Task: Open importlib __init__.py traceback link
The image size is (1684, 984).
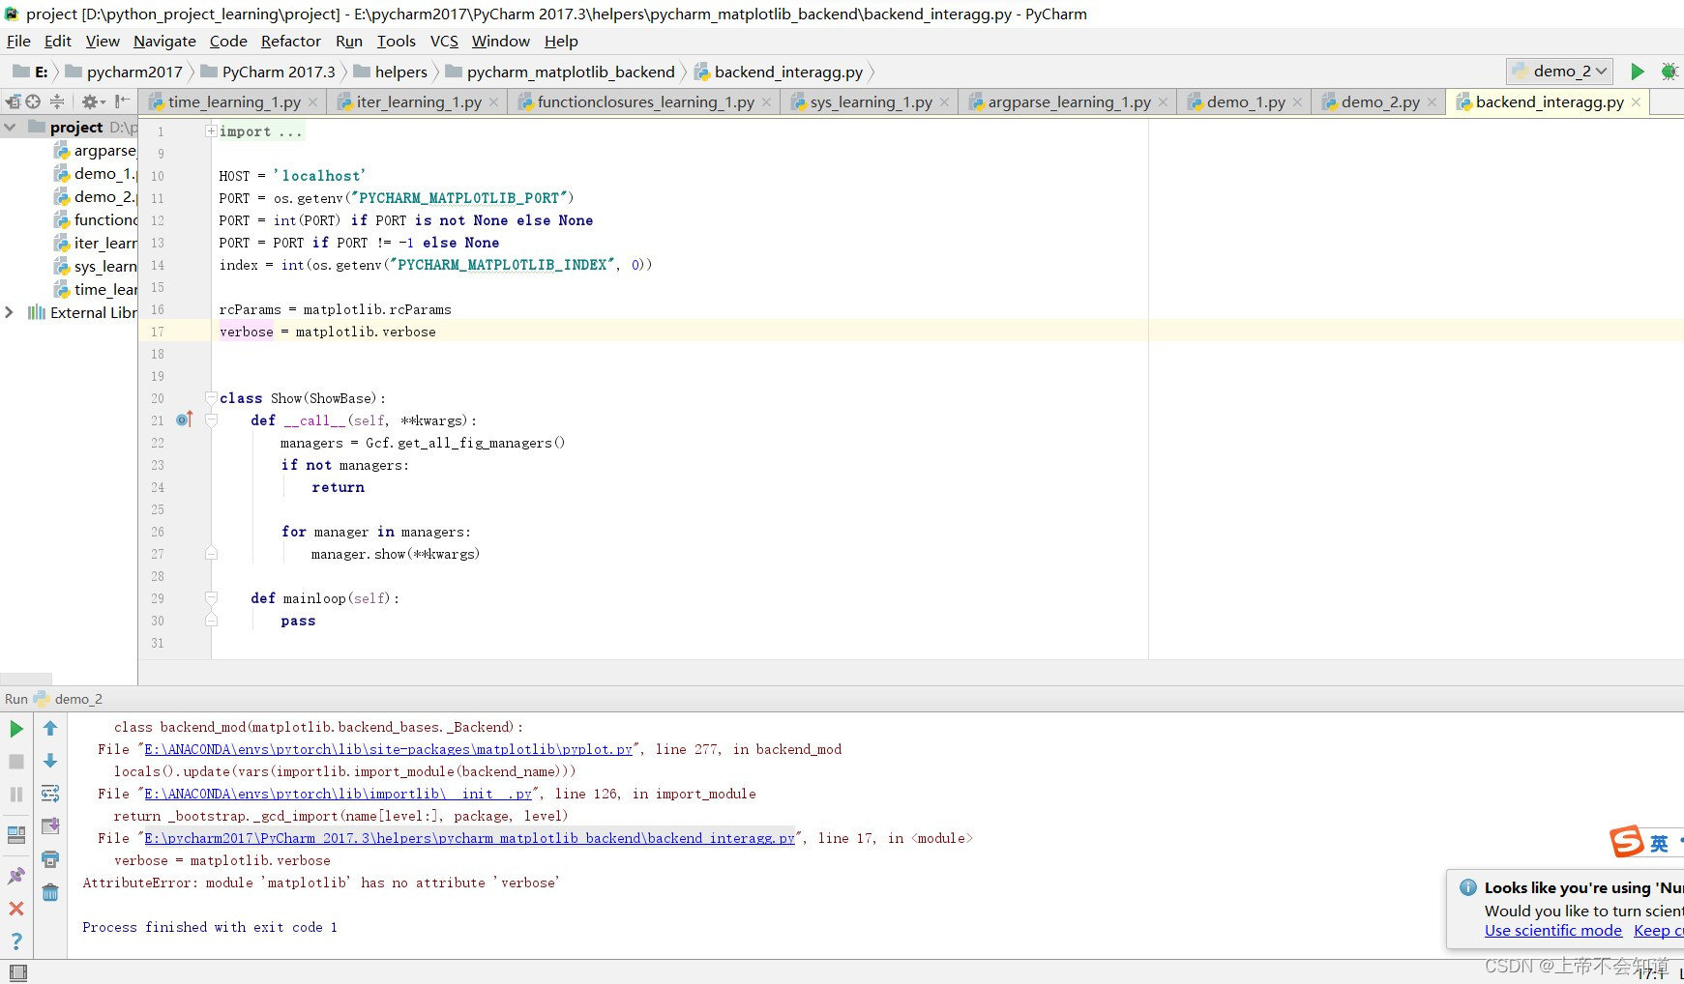Action: pyautogui.click(x=338, y=794)
